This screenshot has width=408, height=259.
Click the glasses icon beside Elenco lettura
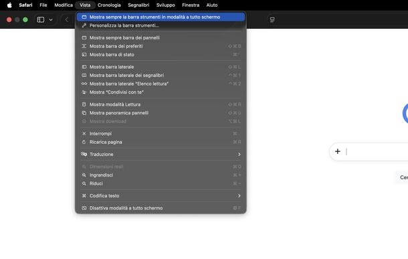click(x=84, y=84)
